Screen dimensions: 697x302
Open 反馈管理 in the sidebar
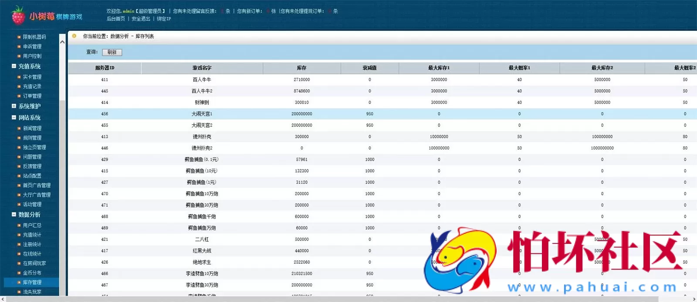tap(32, 166)
